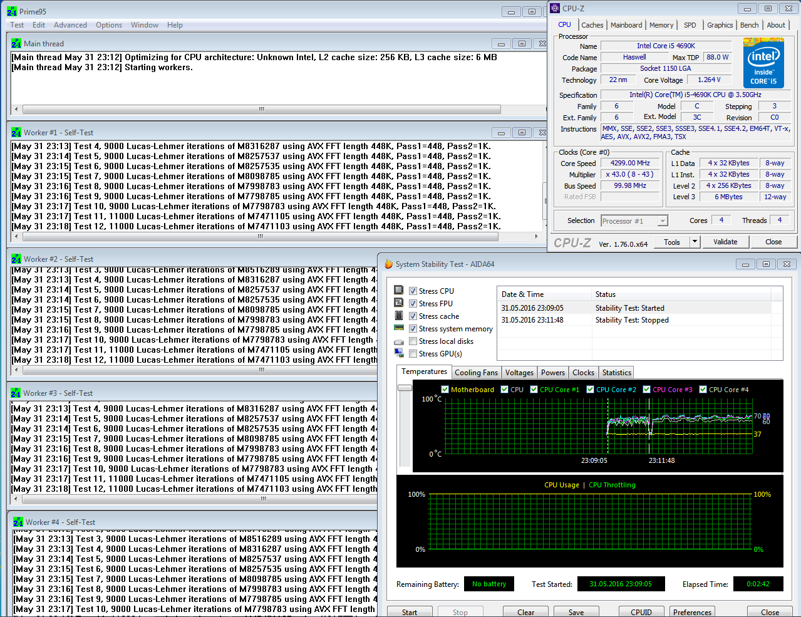Switch to the Mainboard tab in CPU-Z

coord(626,25)
